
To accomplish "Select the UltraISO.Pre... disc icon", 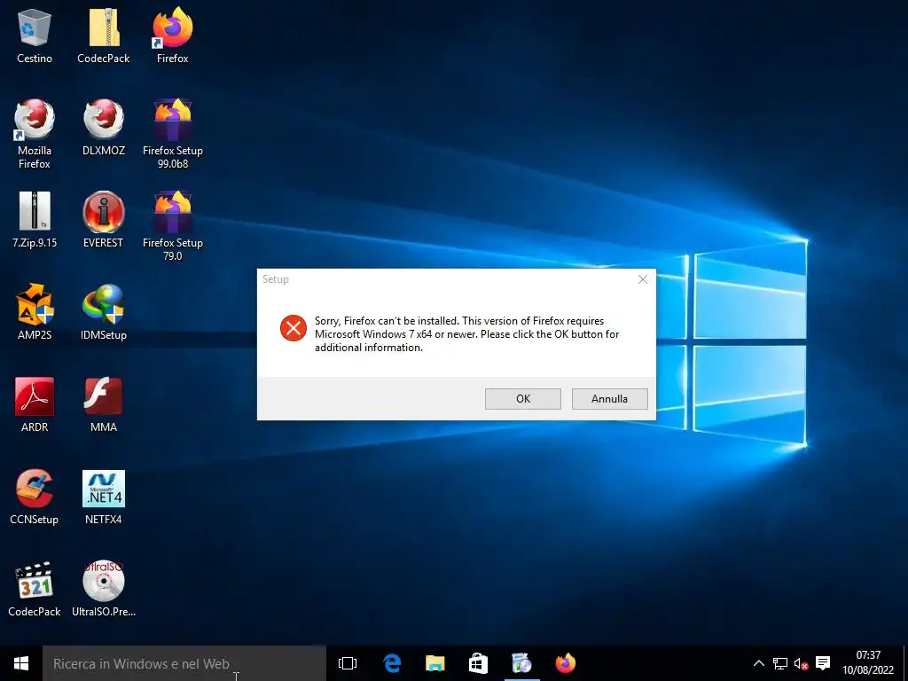I will pyautogui.click(x=104, y=589).
